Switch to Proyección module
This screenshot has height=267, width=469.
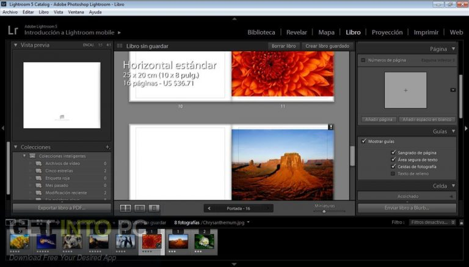[387, 32]
